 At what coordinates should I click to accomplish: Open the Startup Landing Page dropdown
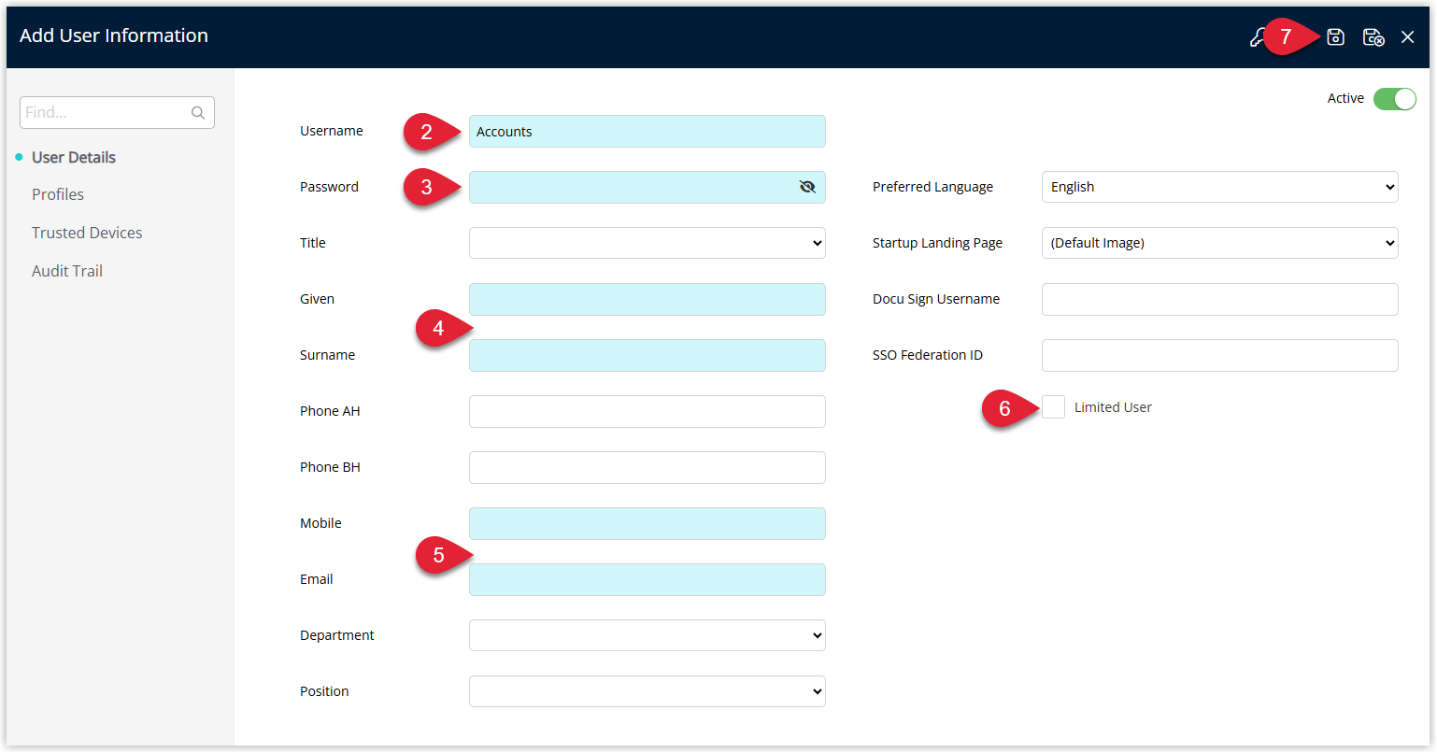pos(1220,243)
